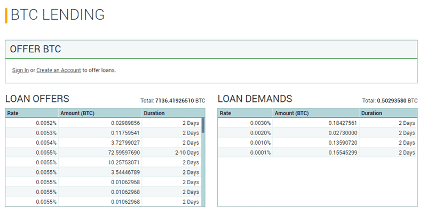
Task: Select the 0.0052% loan offer row
Action: (x=101, y=123)
